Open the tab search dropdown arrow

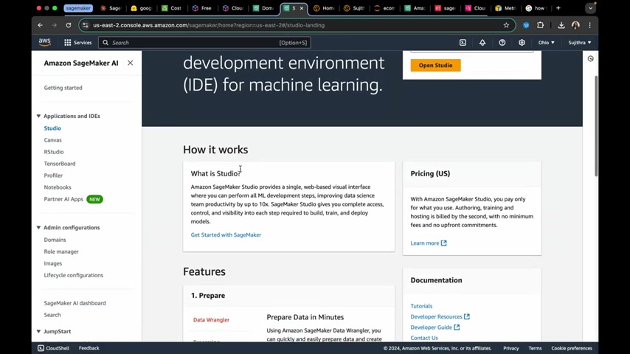click(x=590, y=8)
